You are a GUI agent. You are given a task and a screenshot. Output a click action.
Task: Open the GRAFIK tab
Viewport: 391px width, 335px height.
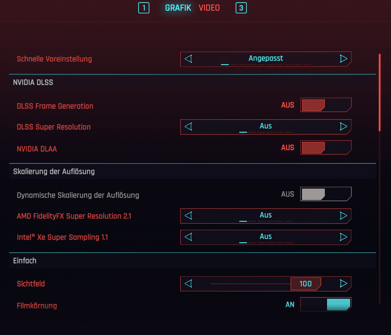click(x=178, y=8)
